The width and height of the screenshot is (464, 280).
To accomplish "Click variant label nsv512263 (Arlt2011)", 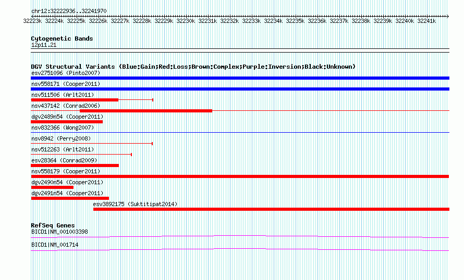I will pos(63,149).
